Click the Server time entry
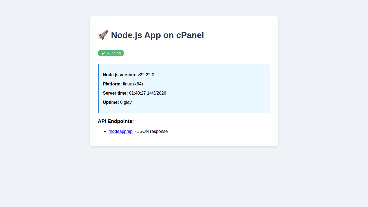368x207 pixels. point(134,93)
